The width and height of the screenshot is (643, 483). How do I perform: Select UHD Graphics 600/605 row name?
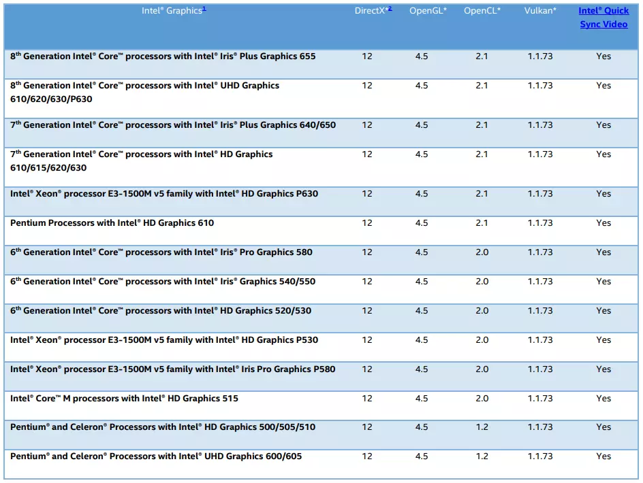tap(156, 456)
